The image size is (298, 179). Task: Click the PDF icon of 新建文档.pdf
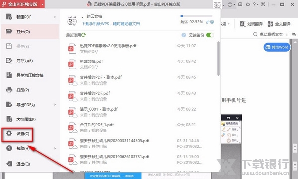[x=72, y=64]
